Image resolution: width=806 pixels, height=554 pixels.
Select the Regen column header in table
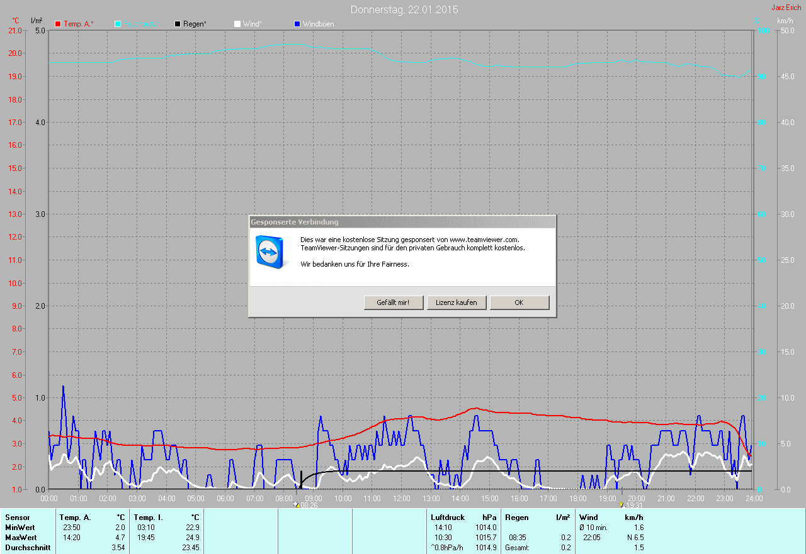517,518
